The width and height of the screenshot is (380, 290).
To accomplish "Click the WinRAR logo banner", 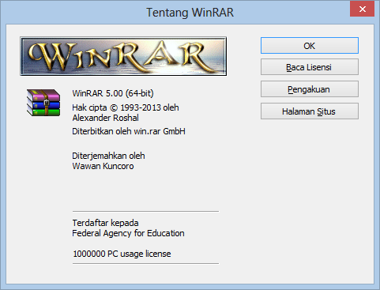I will (123, 56).
